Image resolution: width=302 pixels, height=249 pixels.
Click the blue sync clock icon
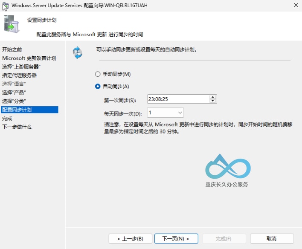[x=78, y=52]
